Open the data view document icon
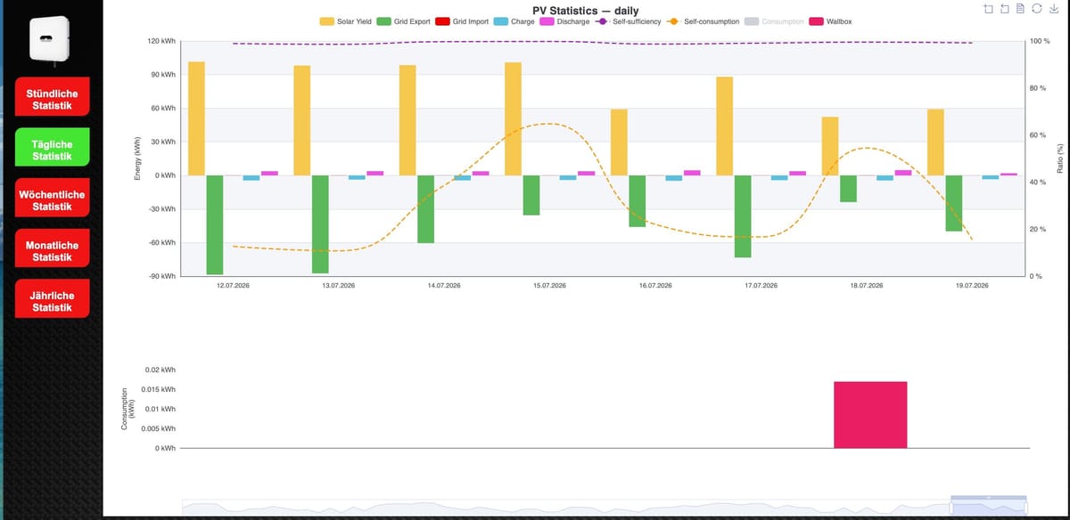The height and width of the screenshot is (520, 1070). 1021,9
